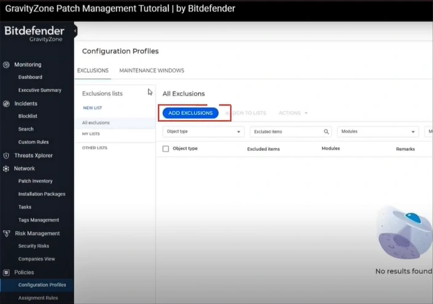The image size is (433, 304).
Task: Open Threats Xplorer shield icon
Action: click(7, 156)
